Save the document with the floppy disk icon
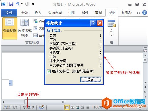Image resolution: width=148 pixels, height=111 pixels. coord(11,4)
